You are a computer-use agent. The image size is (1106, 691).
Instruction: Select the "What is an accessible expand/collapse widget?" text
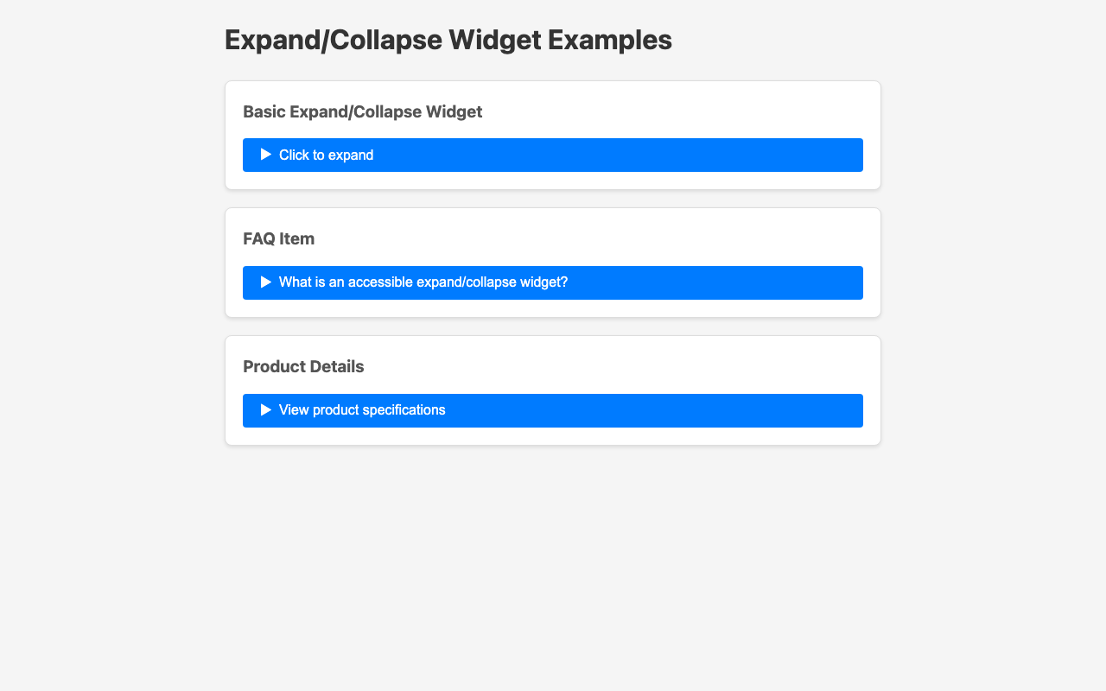coord(423,282)
